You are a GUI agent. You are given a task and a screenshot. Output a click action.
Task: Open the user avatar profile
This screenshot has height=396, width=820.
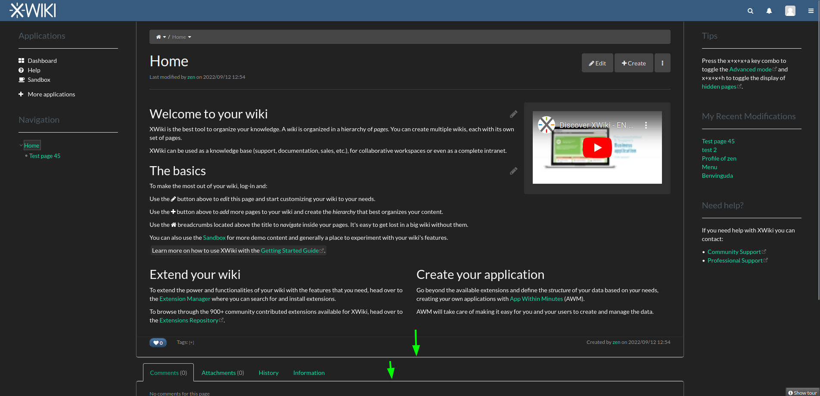[790, 11]
